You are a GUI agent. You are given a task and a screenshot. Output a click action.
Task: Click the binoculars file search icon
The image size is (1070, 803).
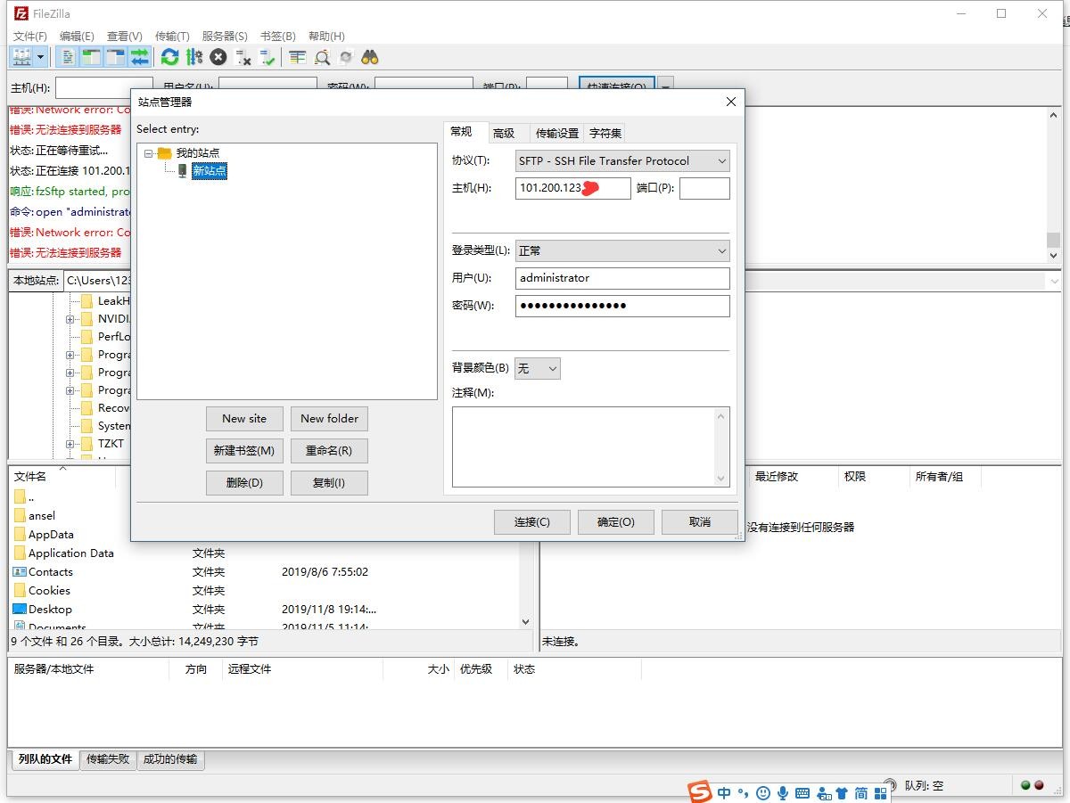coord(370,57)
